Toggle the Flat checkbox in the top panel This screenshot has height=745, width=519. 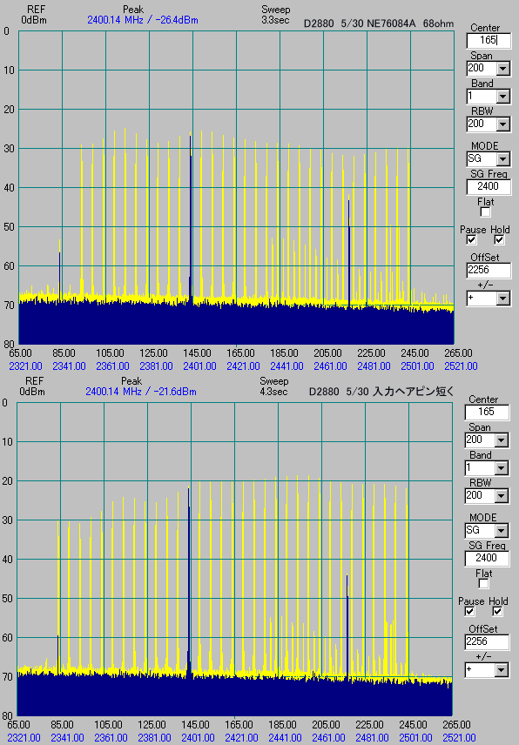(x=485, y=211)
